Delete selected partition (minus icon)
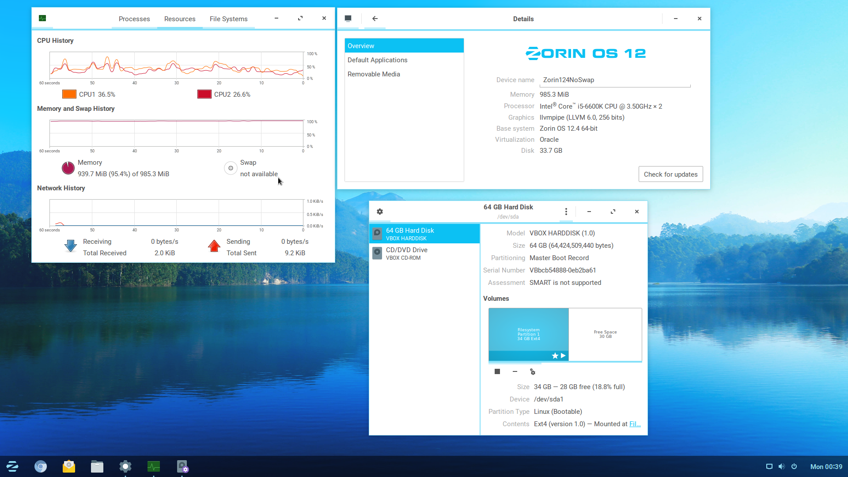Screen dimensions: 848x477 (515, 371)
